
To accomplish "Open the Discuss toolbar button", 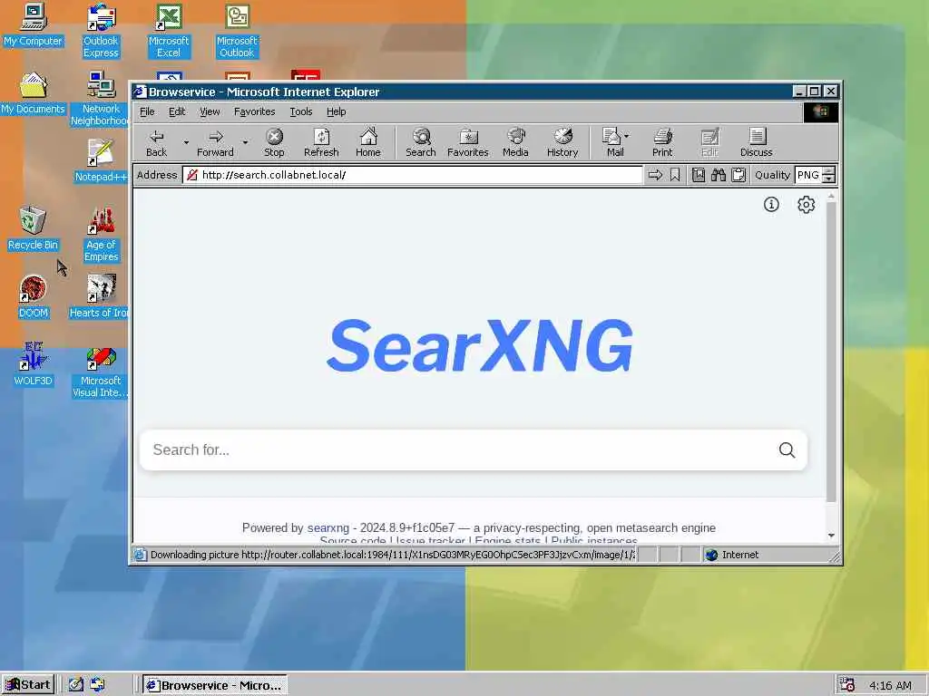I will (757, 142).
